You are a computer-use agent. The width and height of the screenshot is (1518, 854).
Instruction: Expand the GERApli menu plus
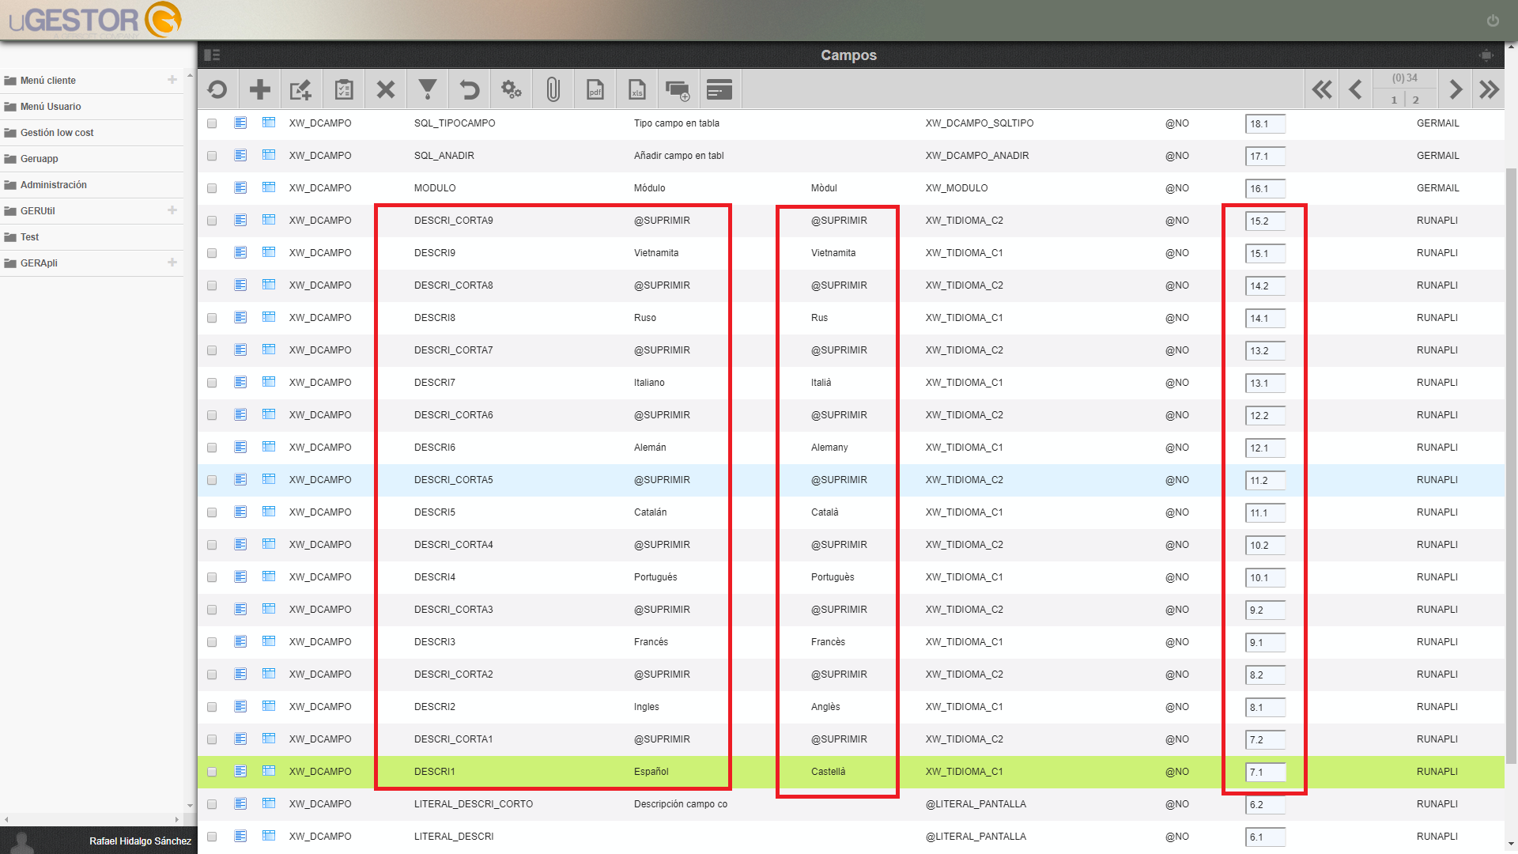pos(172,263)
